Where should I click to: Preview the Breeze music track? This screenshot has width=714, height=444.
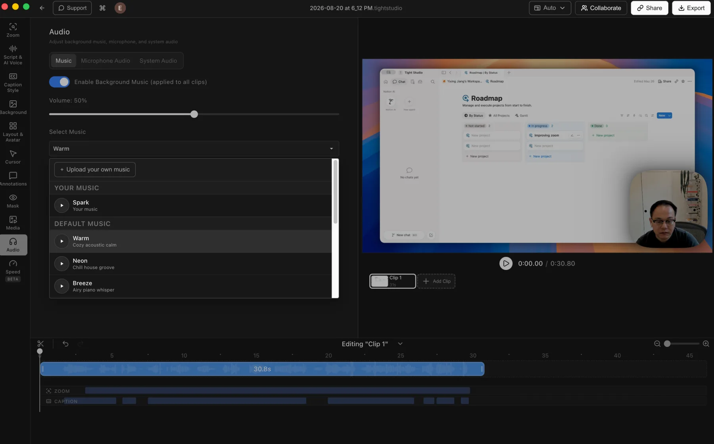[61, 286]
